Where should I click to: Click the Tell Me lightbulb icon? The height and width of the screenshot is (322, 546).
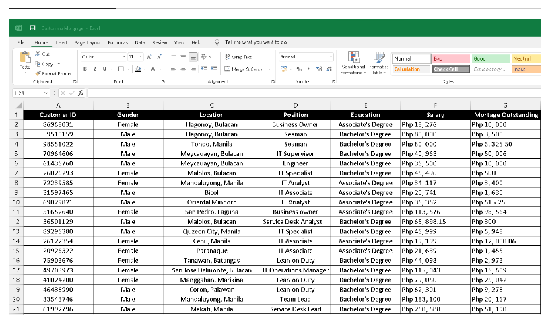point(217,42)
